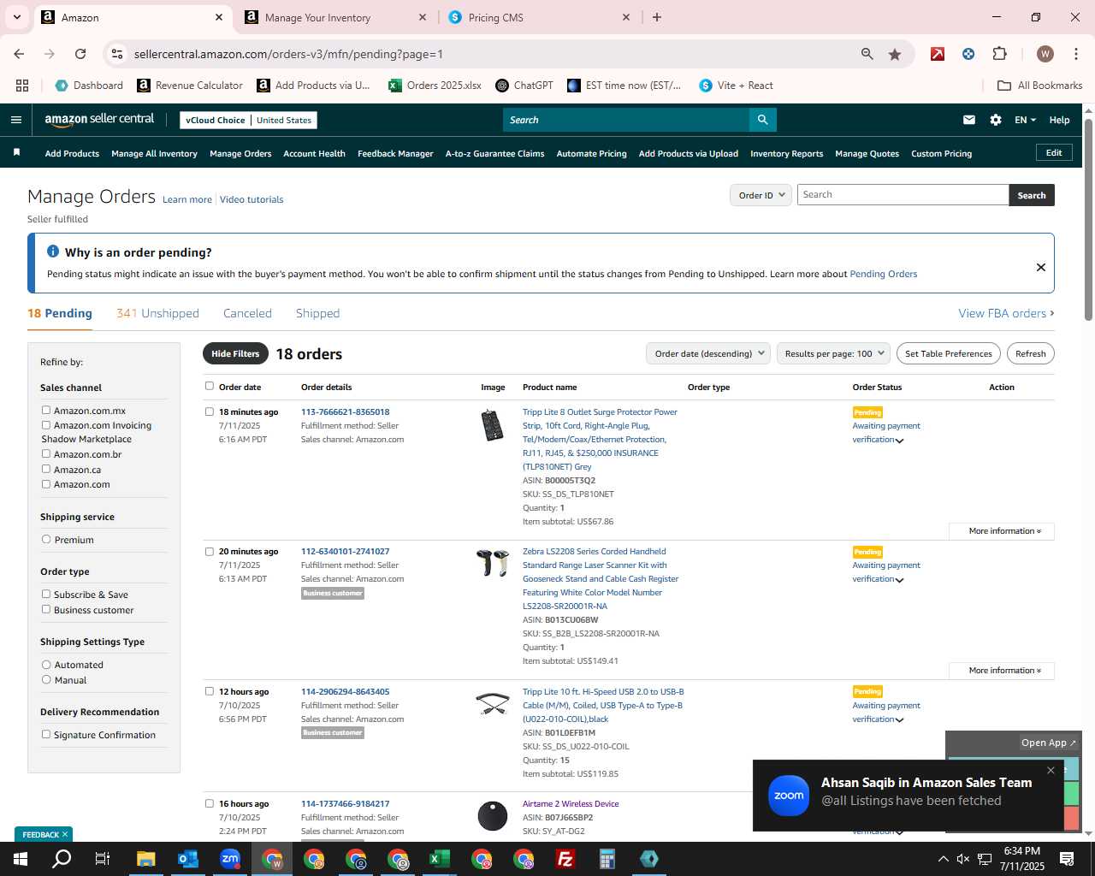Image resolution: width=1095 pixels, height=876 pixels.
Task: Click the Set Table Preferences button
Action: pyautogui.click(x=949, y=353)
